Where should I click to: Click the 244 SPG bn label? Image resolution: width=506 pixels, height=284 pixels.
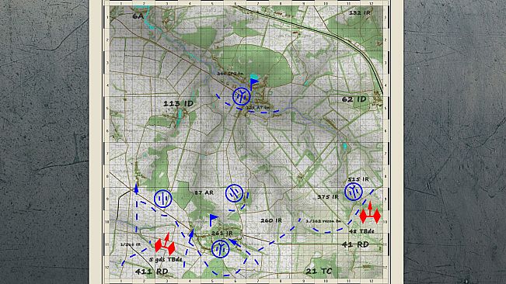pos(230,74)
